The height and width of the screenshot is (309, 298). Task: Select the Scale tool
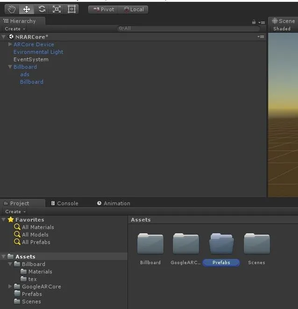point(57,9)
